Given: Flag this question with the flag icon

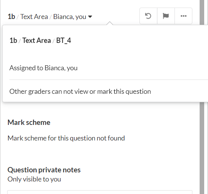Looking at the screenshot, I should [x=166, y=16].
